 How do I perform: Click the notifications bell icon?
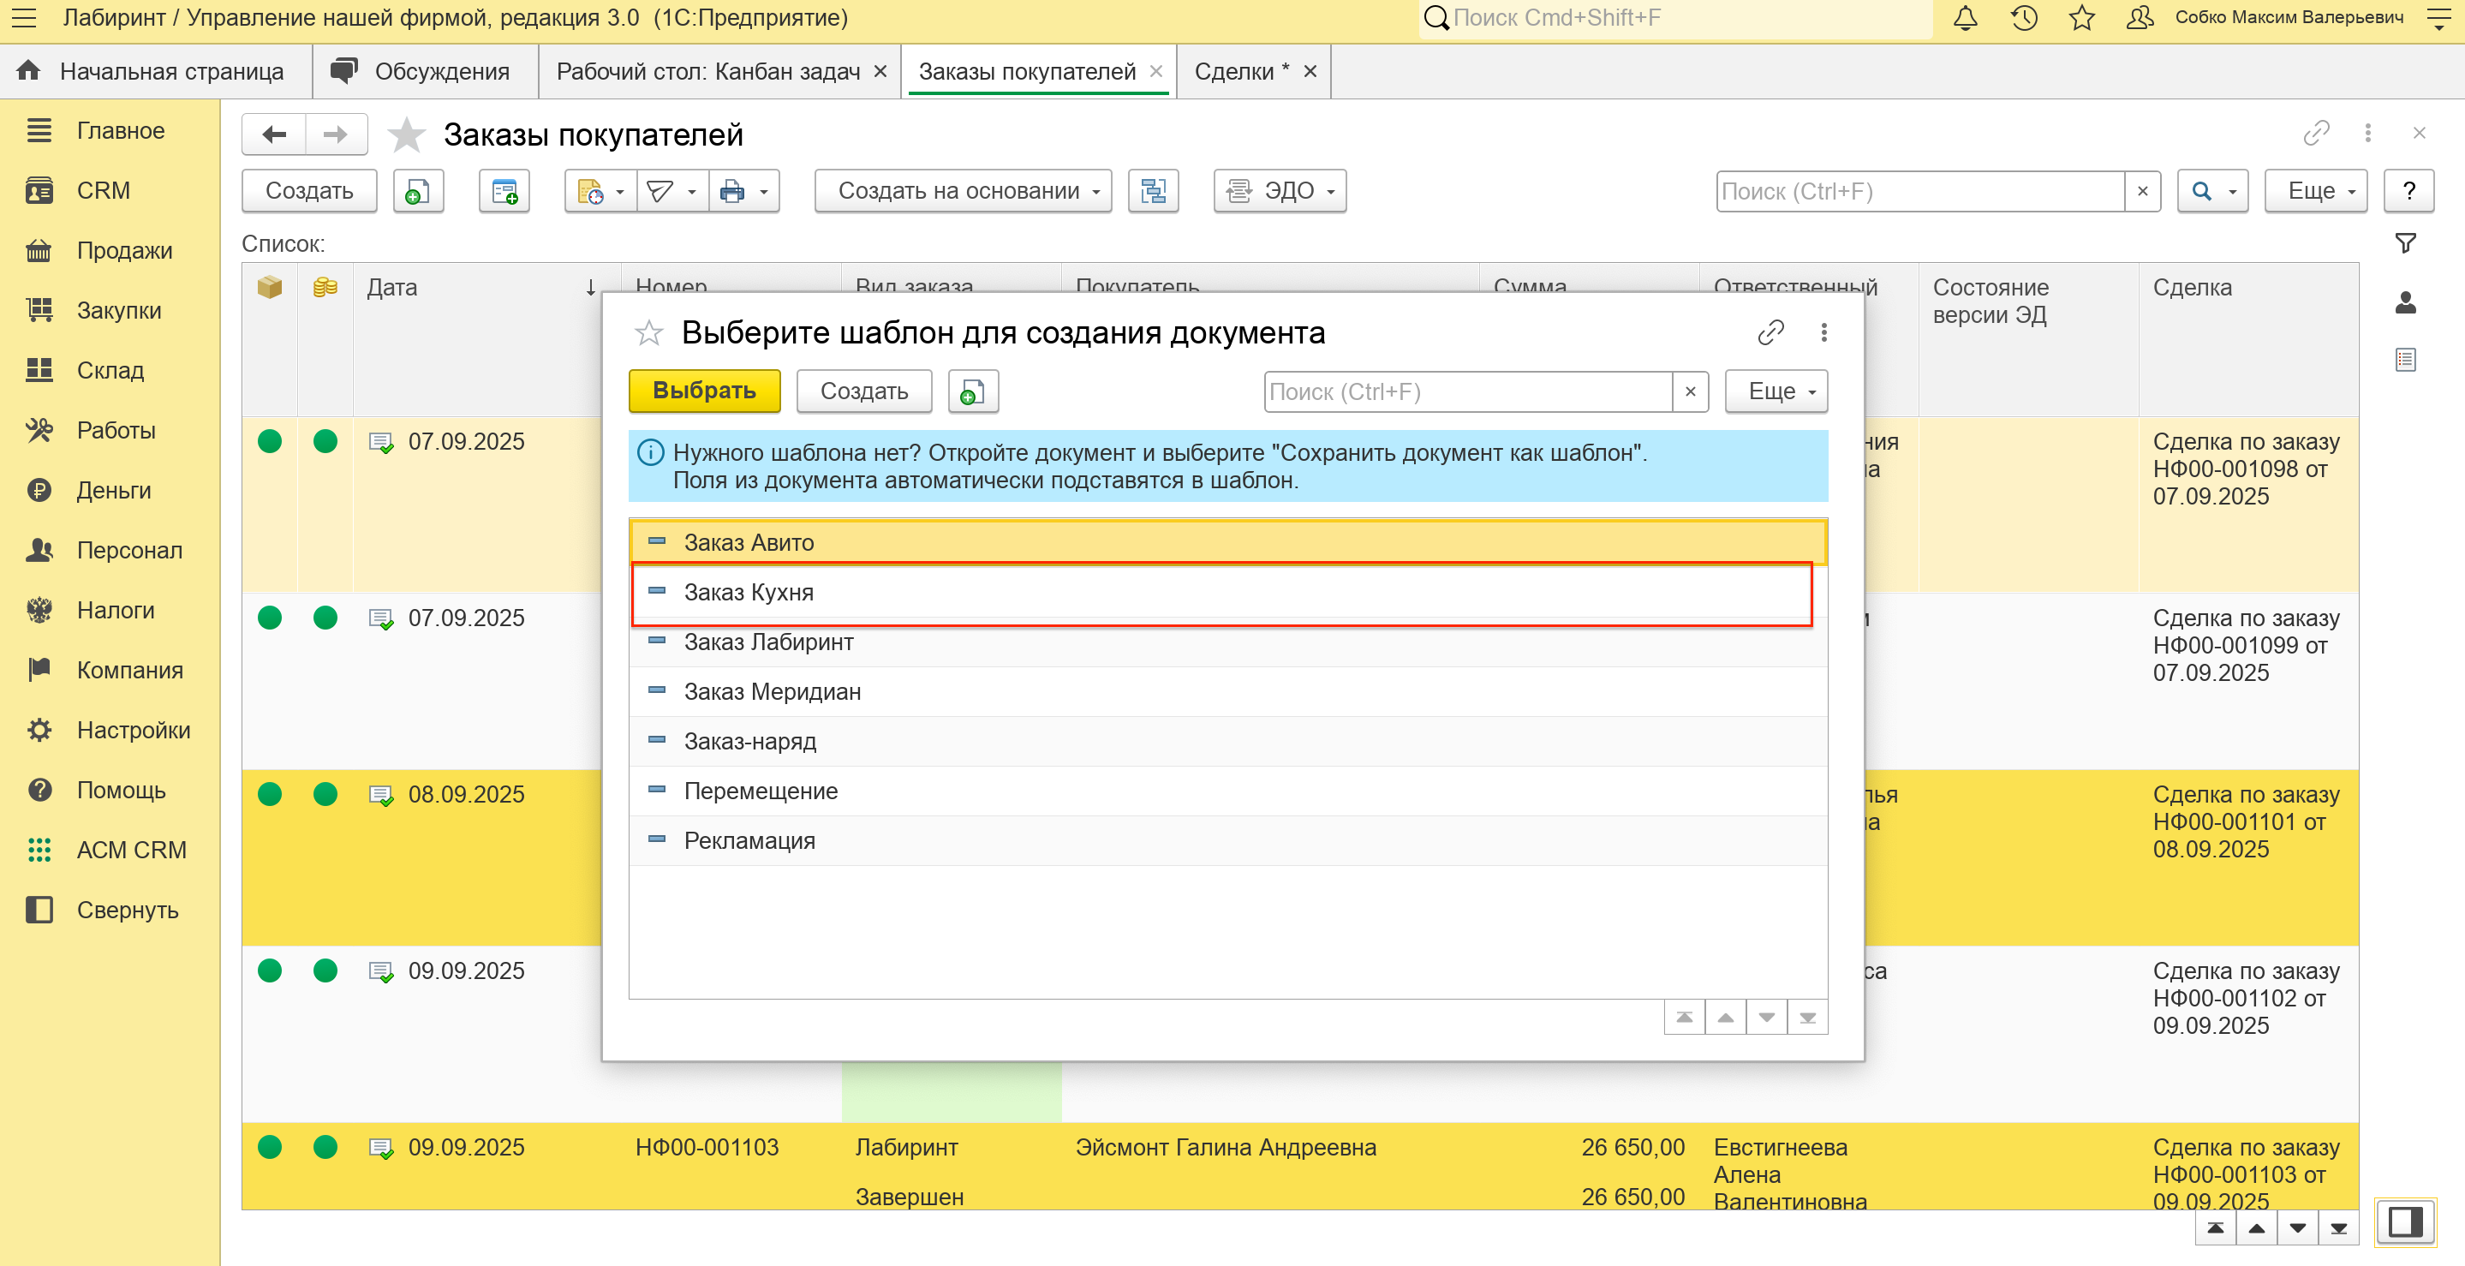(1965, 18)
